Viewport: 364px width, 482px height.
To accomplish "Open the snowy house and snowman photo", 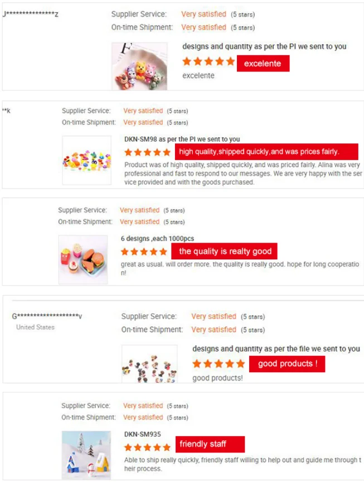I will tap(86, 455).
